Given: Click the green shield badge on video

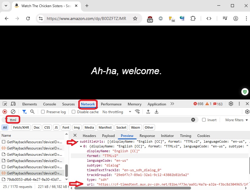Looking at the screenshot, I should pyautogui.click(x=245, y=92).
